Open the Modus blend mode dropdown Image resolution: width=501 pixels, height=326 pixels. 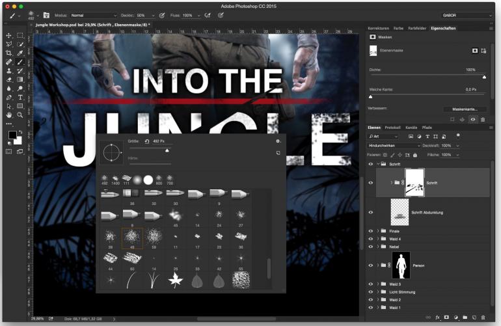click(x=93, y=16)
